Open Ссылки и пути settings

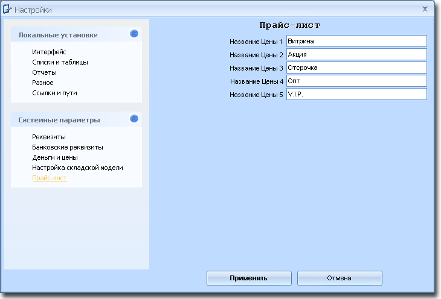(x=54, y=93)
